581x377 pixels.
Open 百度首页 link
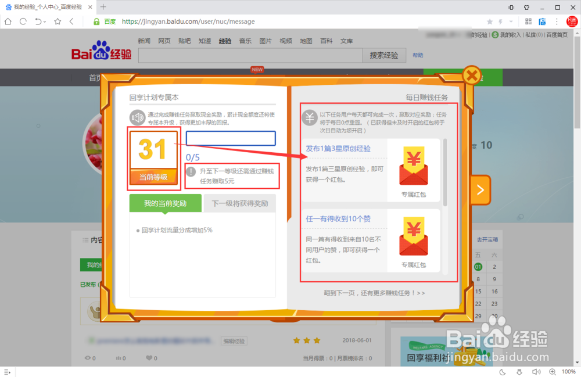(557, 35)
